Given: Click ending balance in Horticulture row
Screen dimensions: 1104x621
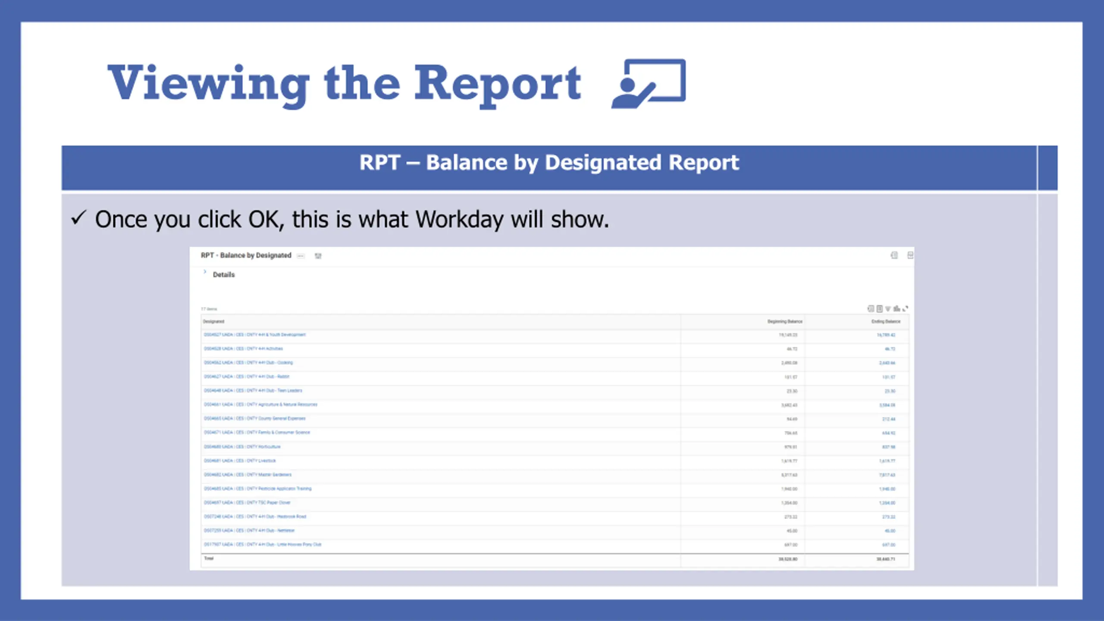Looking at the screenshot, I should pyautogui.click(x=889, y=447).
